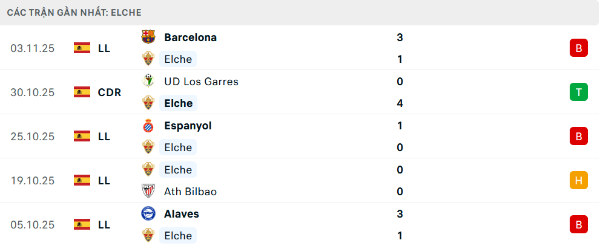
Task: Click the Athletic Bilbao crest icon
Action: click(148, 192)
